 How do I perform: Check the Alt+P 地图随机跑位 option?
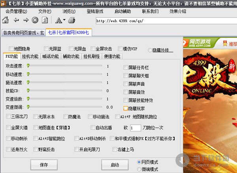(117, 117)
